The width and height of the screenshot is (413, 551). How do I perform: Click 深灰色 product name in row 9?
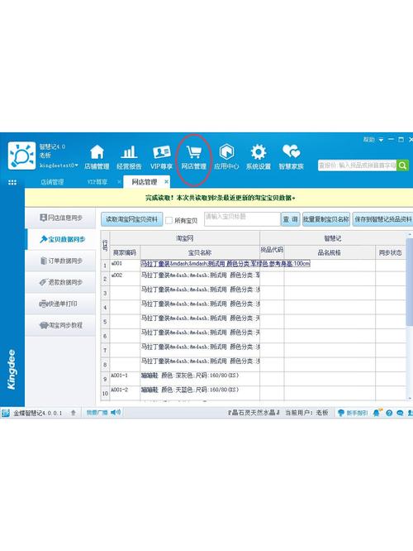(x=190, y=376)
